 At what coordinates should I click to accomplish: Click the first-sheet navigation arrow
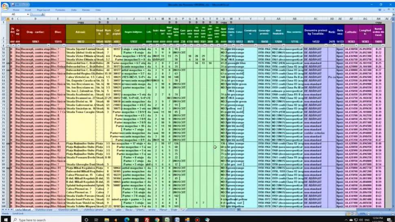3,210
